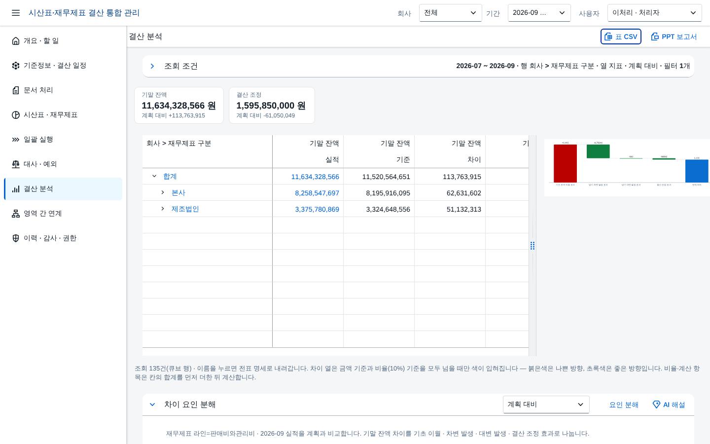Select 일괄 실행 in the sidebar
The width and height of the screenshot is (710, 444).
(x=63, y=140)
